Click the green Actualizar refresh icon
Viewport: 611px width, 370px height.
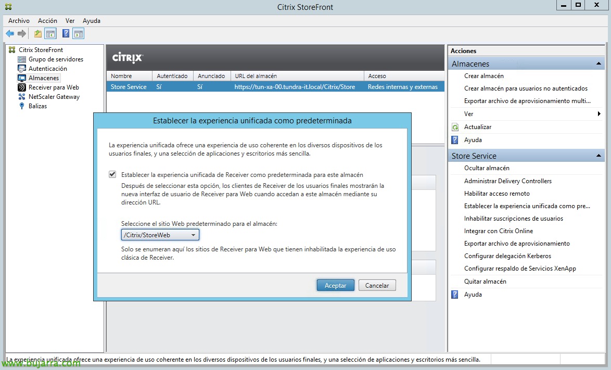(455, 127)
